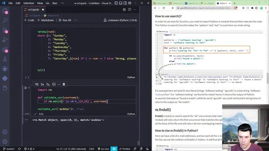
Task: Open the Testing flask view
Action: click(5, 59)
